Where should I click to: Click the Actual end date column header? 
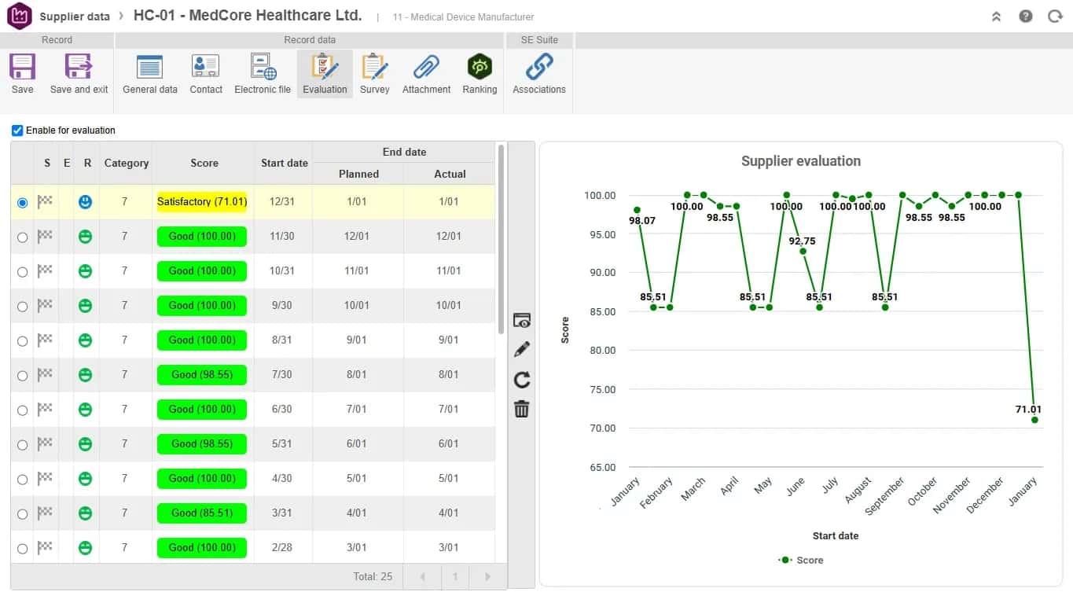[x=450, y=174]
